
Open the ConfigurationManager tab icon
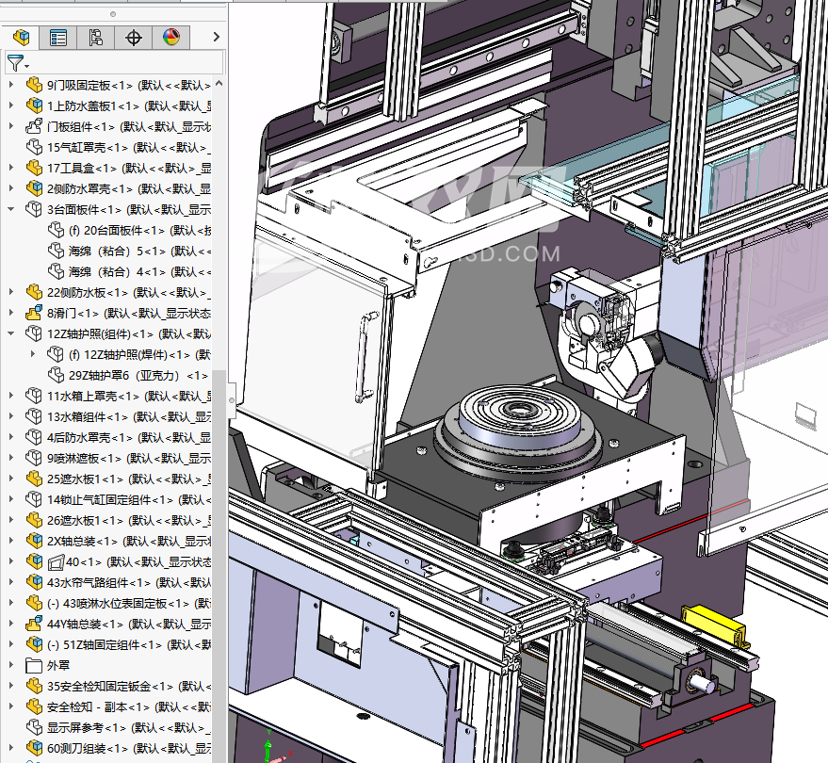(95, 38)
